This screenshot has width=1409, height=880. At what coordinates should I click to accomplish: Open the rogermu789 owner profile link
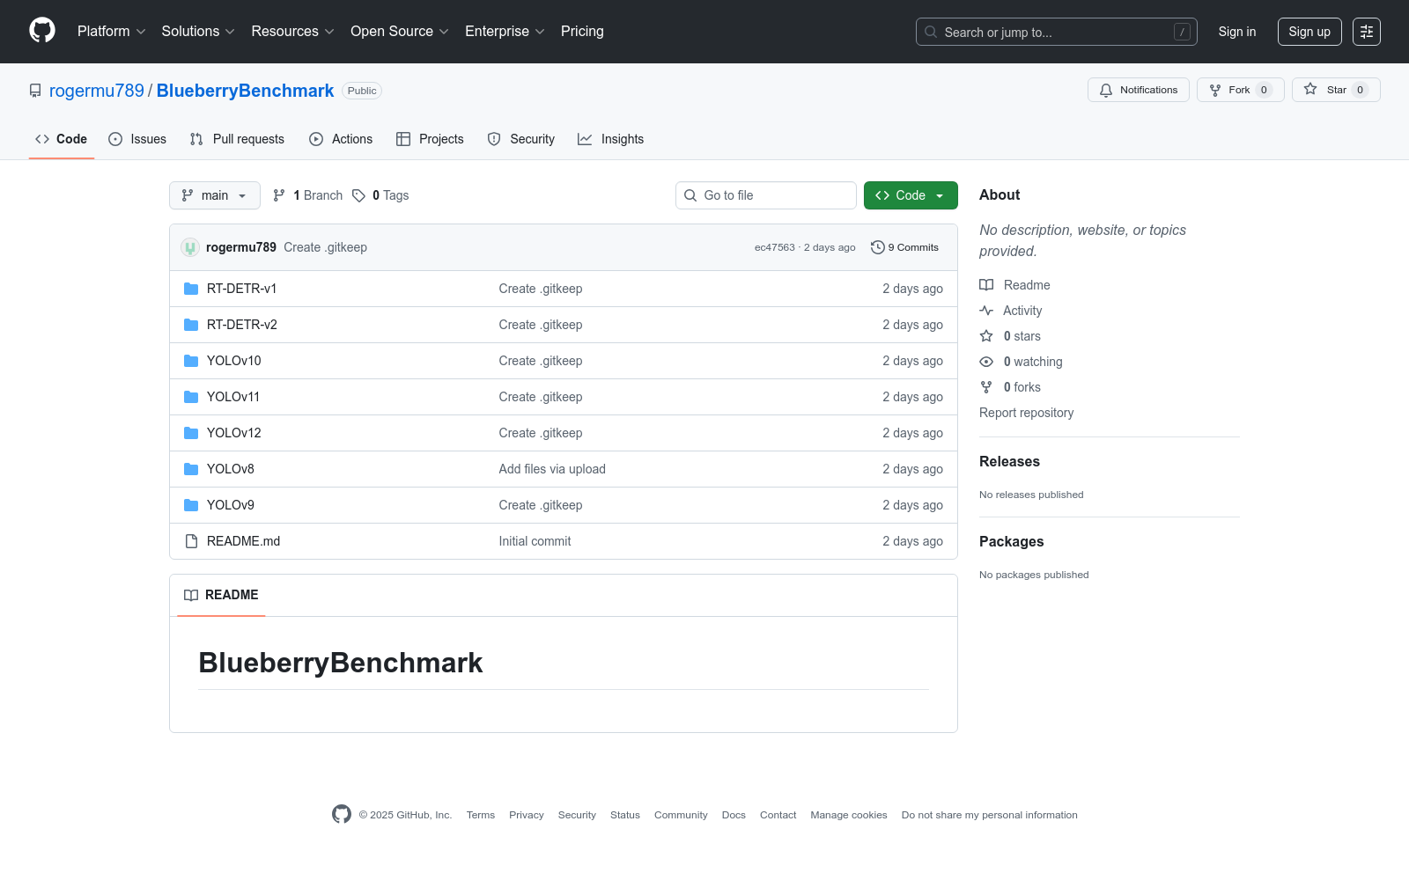click(x=97, y=91)
